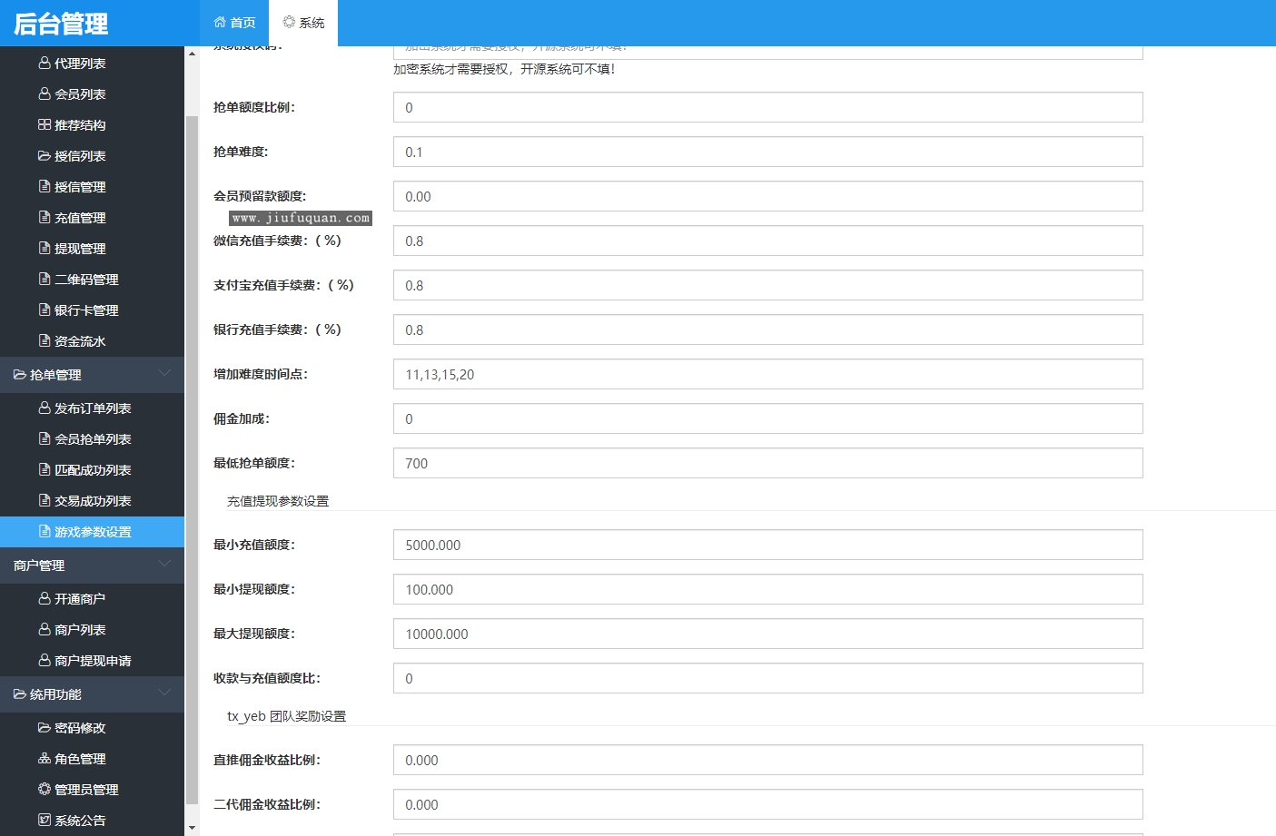Click the hierarchy icon beside 角色管理

(x=45, y=759)
